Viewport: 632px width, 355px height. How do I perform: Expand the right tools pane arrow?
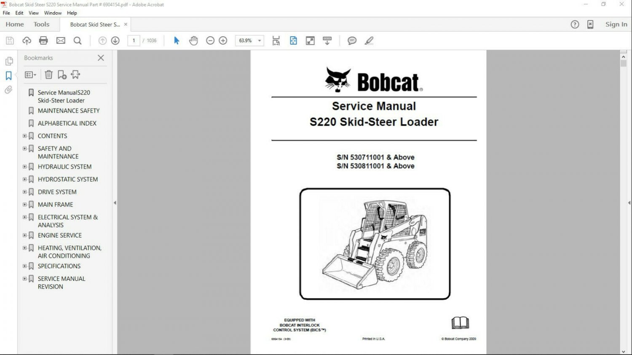(x=629, y=203)
